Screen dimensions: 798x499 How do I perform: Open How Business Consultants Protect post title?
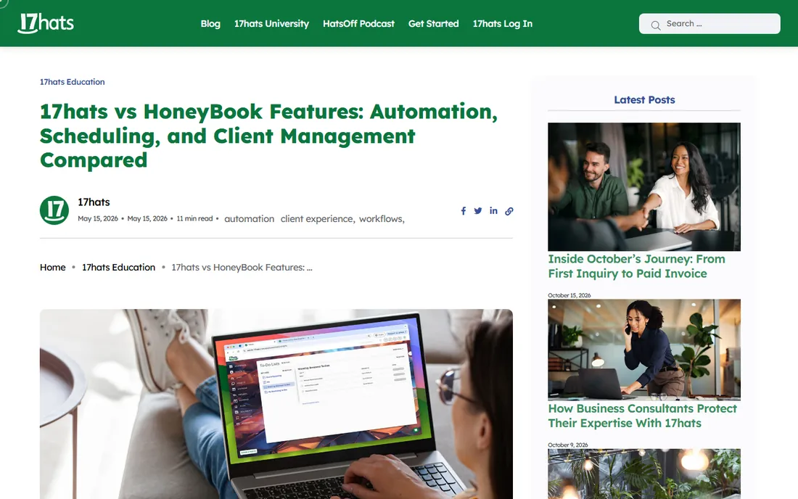tap(642, 416)
